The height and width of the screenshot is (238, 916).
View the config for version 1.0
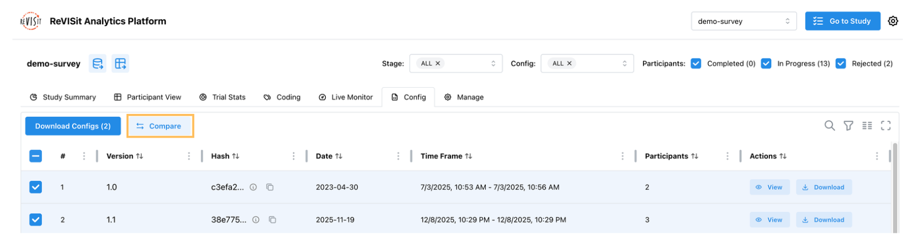tap(769, 187)
